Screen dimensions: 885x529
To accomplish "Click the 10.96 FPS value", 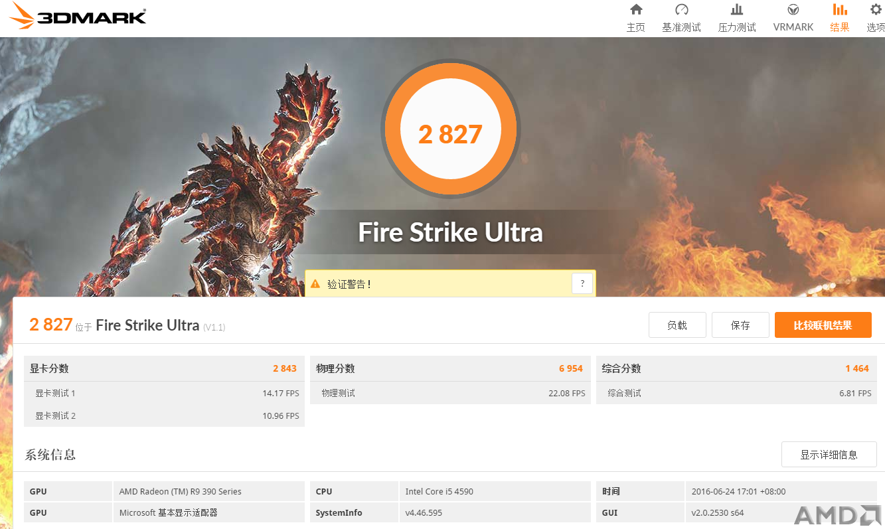I will point(281,416).
